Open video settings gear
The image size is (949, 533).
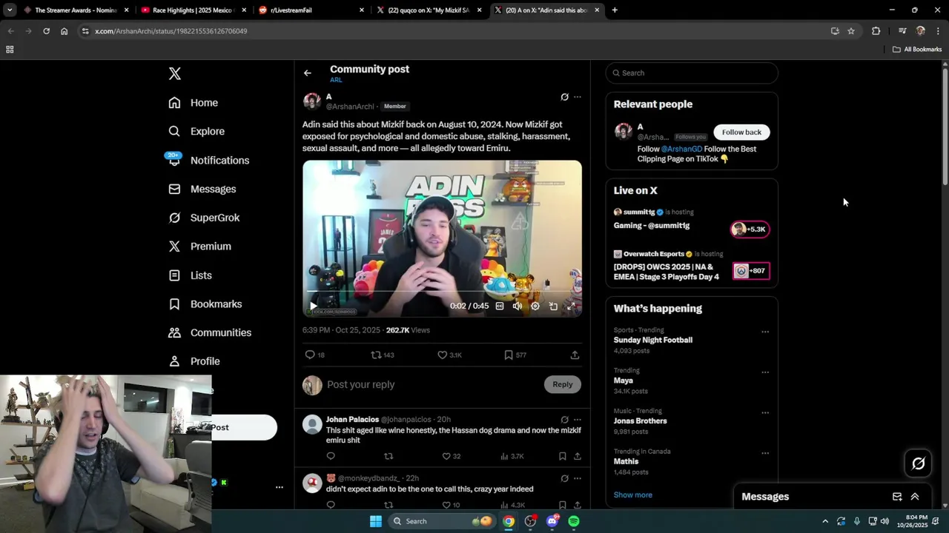[535, 306]
